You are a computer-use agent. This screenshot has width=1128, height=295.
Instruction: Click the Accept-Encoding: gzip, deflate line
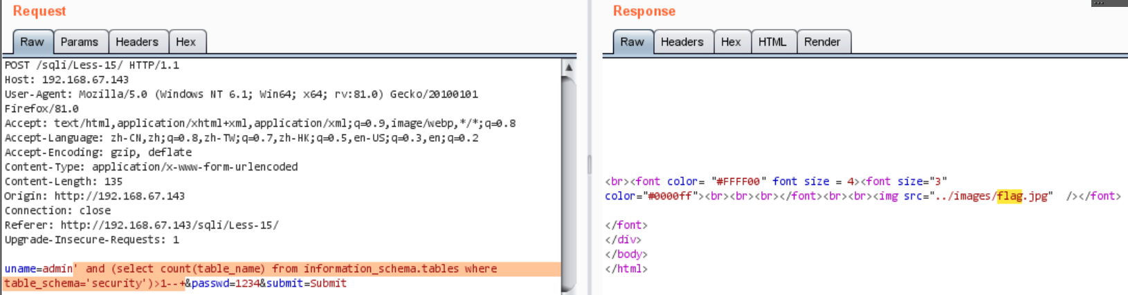tap(98, 152)
